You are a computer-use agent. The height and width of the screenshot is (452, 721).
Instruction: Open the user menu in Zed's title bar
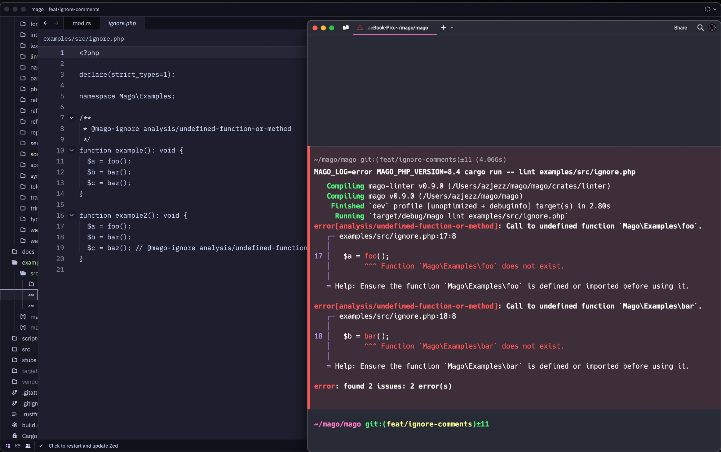click(710, 9)
